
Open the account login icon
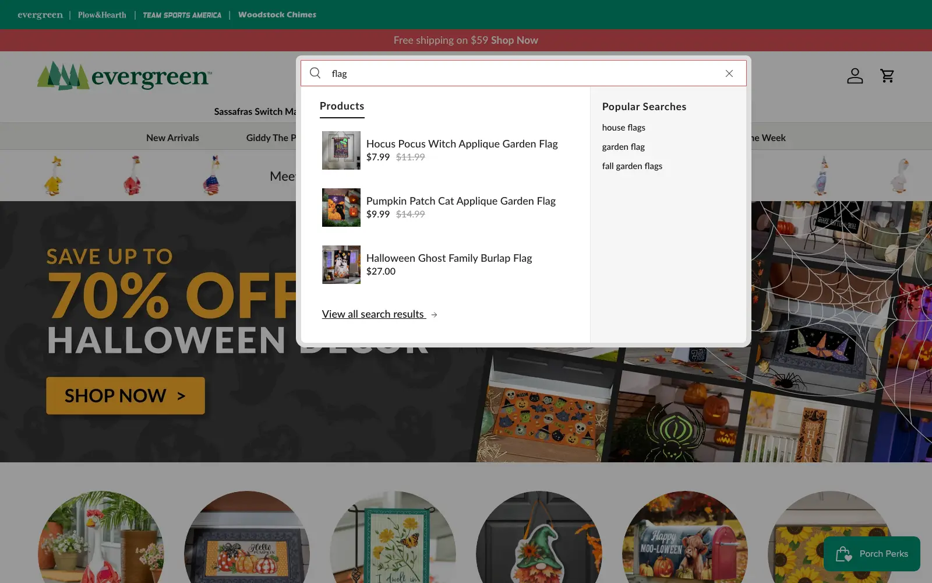point(855,76)
